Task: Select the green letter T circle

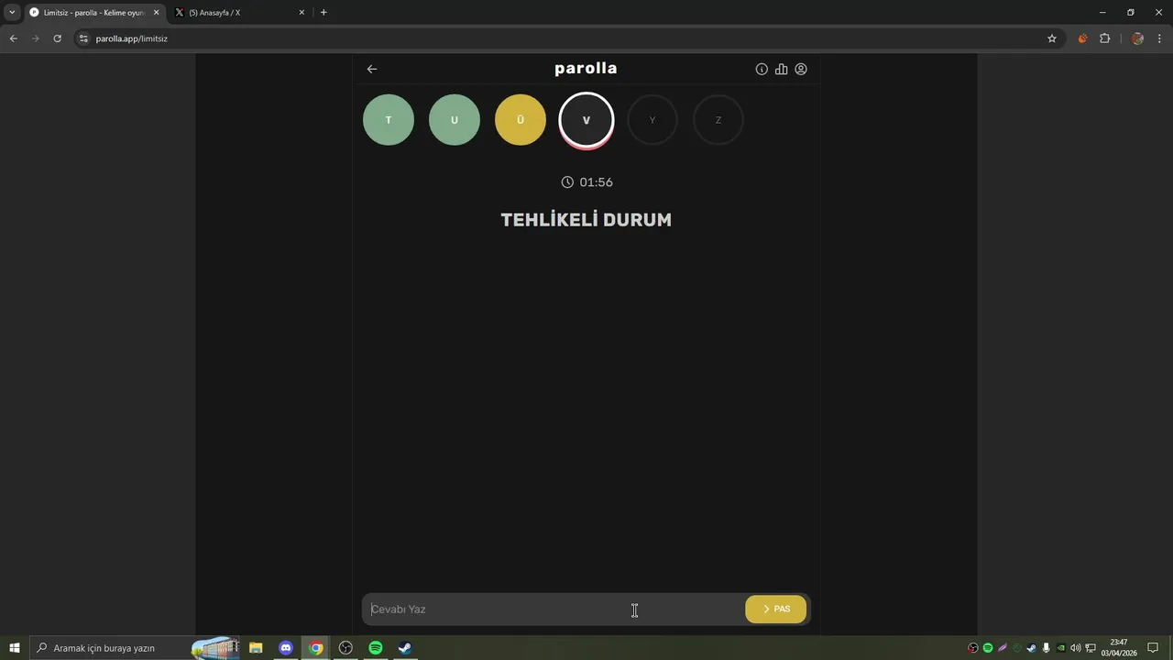Action: (x=389, y=120)
